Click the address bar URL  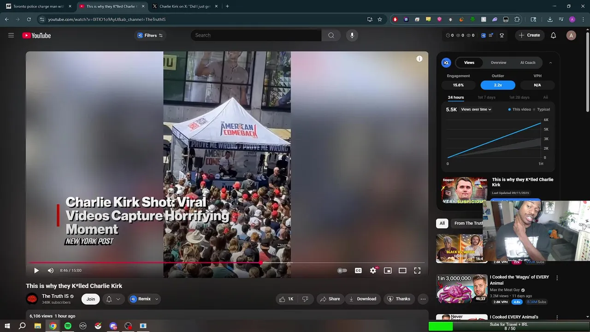click(107, 19)
